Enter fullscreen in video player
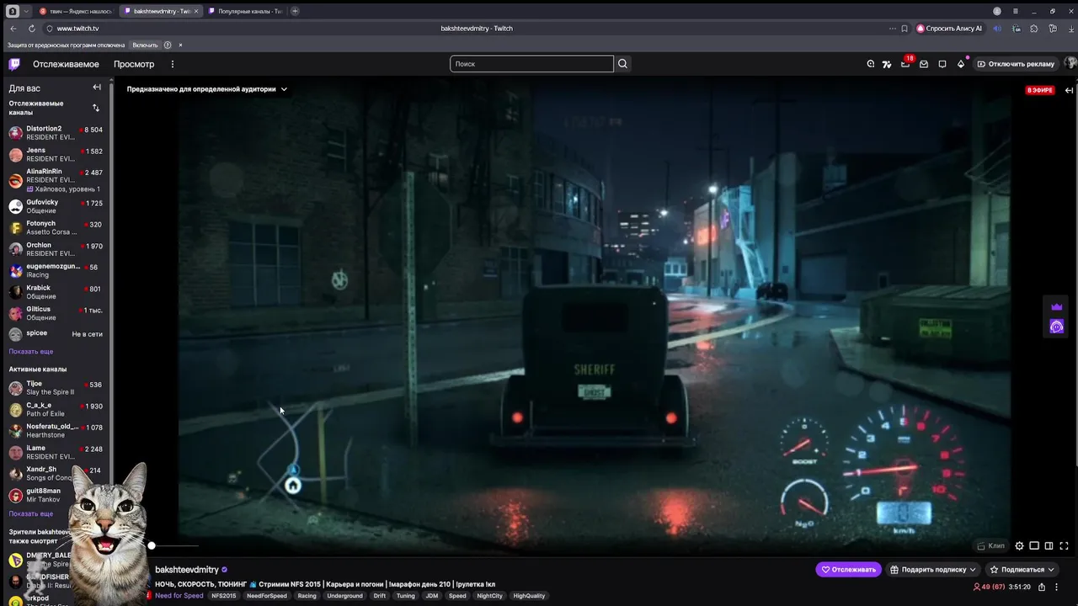1078x606 pixels. pyautogui.click(x=1064, y=545)
